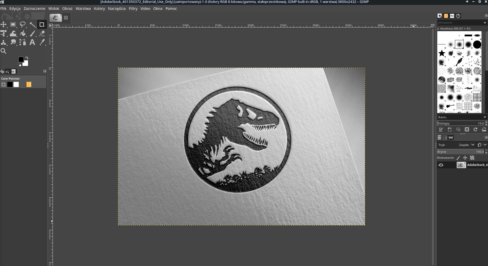Click the black foreground color swatch
488x266 pixels.
(x=21, y=59)
